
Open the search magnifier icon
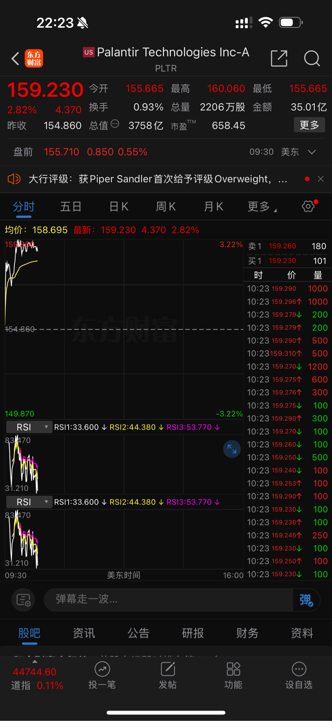[x=312, y=58]
